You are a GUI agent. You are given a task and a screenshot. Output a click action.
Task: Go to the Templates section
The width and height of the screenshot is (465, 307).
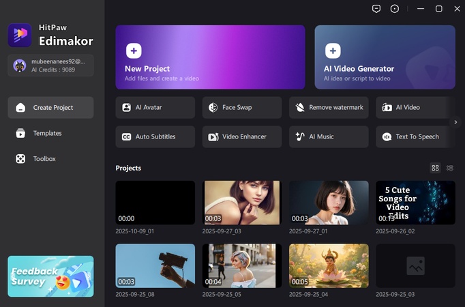[47, 134]
